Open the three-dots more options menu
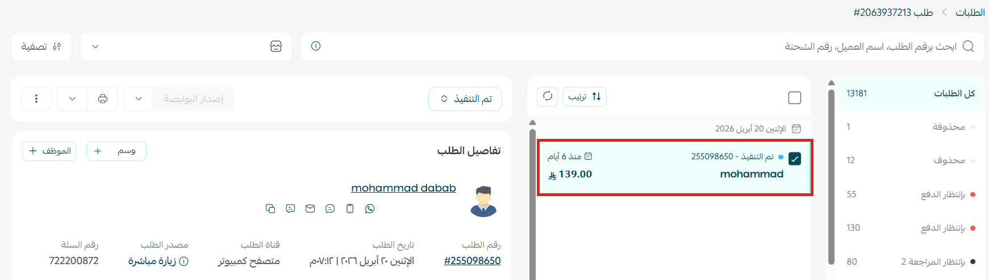Viewport: 989px width, 280px height. coord(36,99)
